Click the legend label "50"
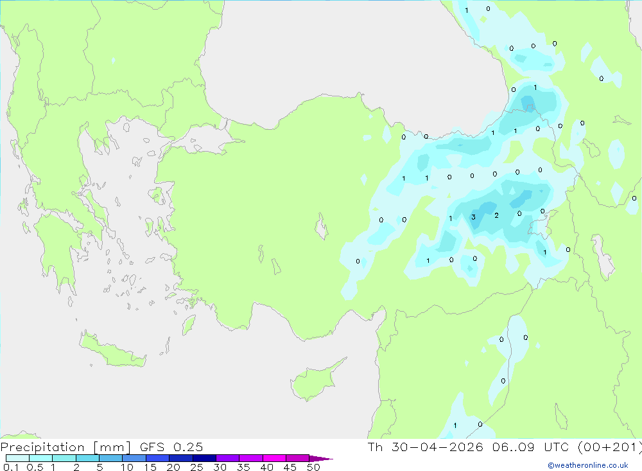The height and width of the screenshot is (471, 642). 314,467
